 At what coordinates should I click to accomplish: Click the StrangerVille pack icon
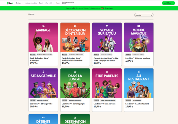(x=43, y=71)
